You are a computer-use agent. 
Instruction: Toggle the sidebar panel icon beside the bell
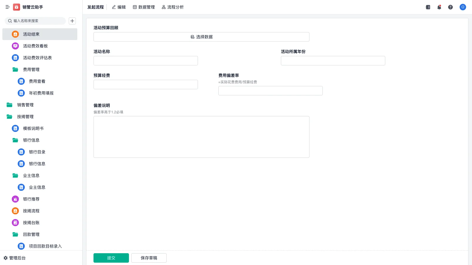(x=428, y=7)
